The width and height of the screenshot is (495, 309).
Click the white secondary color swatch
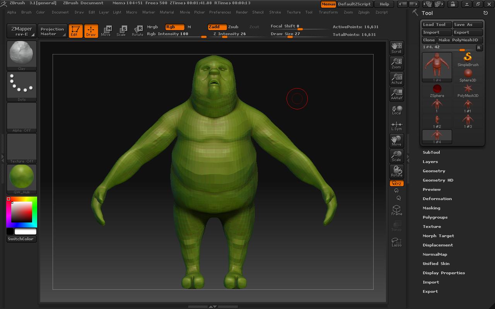point(26,231)
